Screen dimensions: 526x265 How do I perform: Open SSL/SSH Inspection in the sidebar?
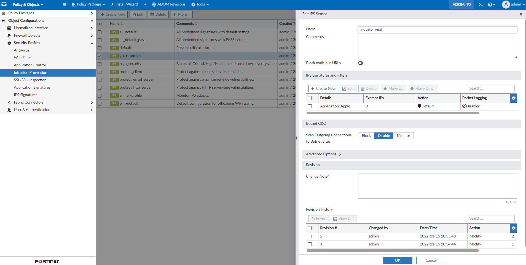click(30, 80)
